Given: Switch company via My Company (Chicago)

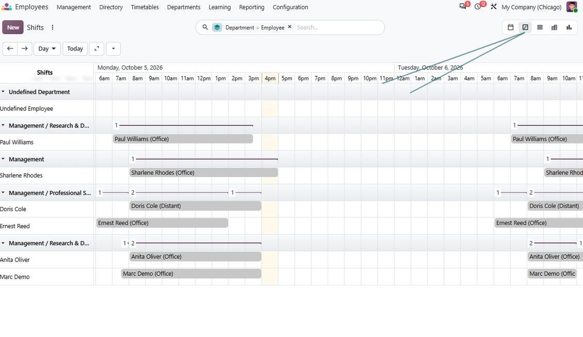Looking at the screenshot, I should 531,7.
